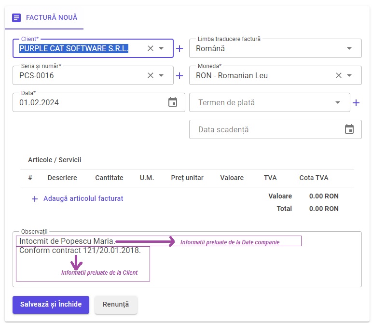Click the U.M. column header
Screen dimensions: 372x323
point(147,178)
